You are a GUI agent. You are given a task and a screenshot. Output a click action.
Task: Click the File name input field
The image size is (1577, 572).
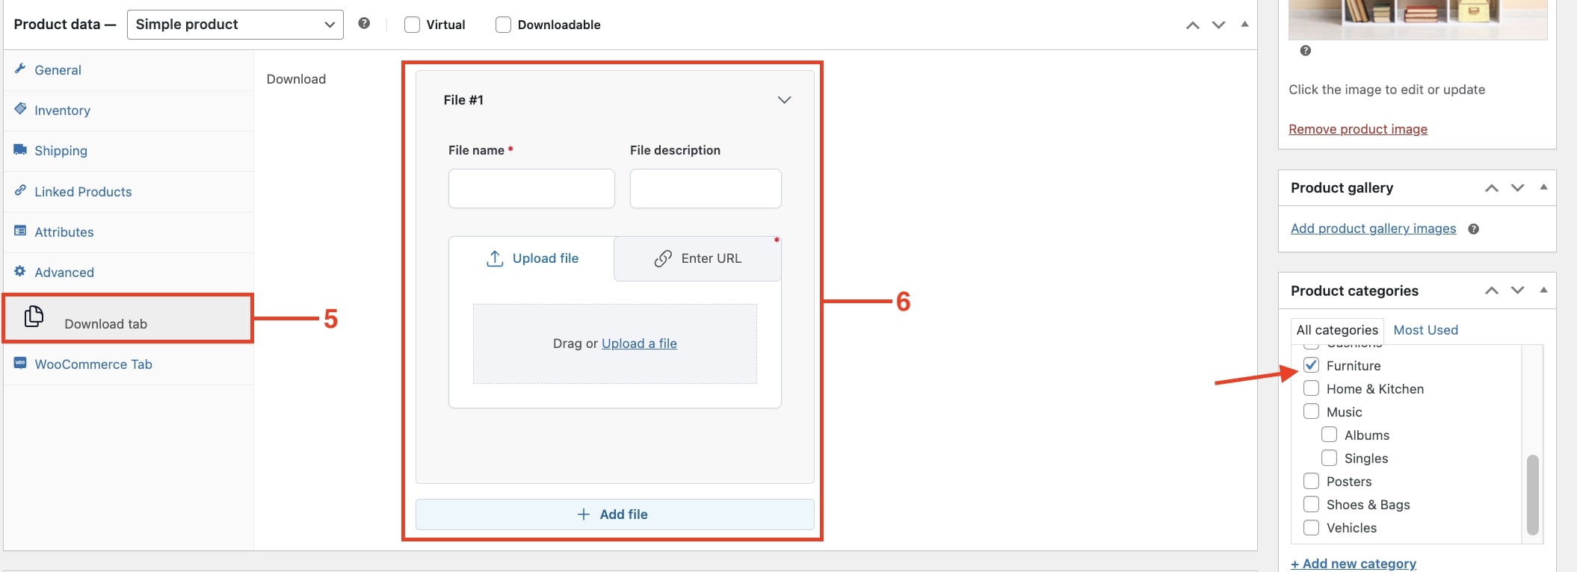pyautogui.click(x=531, y=188)
